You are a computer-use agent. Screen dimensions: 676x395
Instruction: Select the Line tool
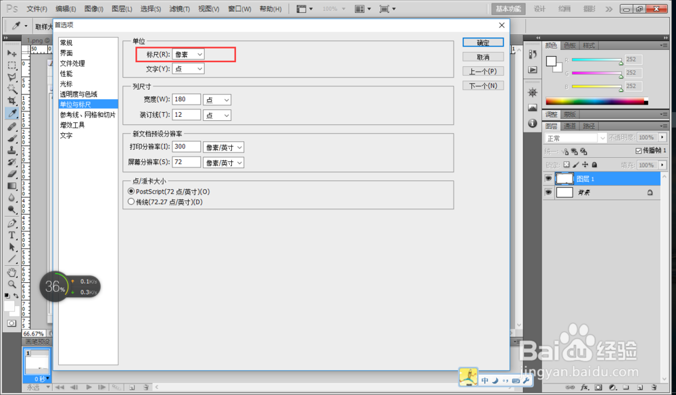(x=11, y=259)
